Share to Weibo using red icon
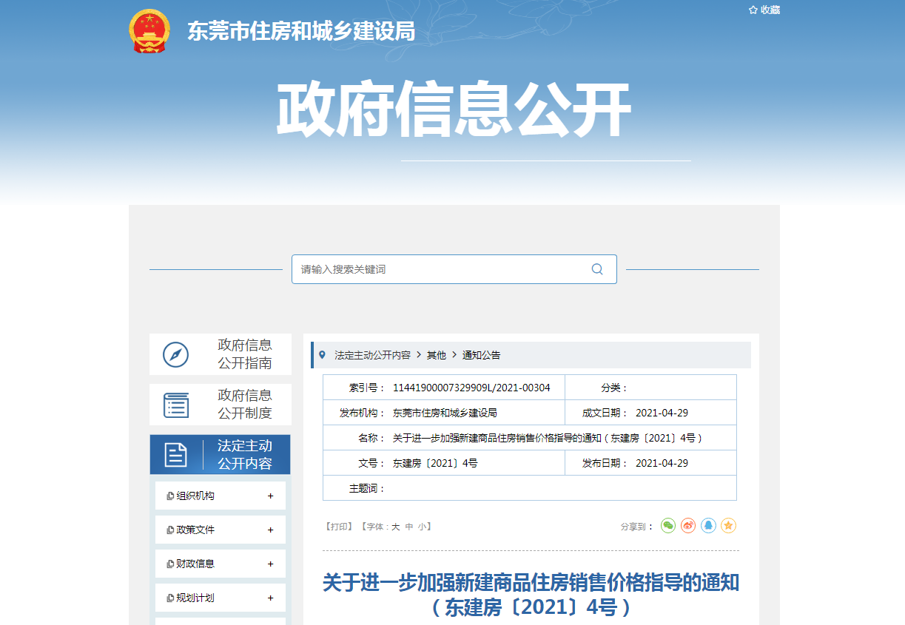This screenshot has width=905, height=625. [688, 526]
